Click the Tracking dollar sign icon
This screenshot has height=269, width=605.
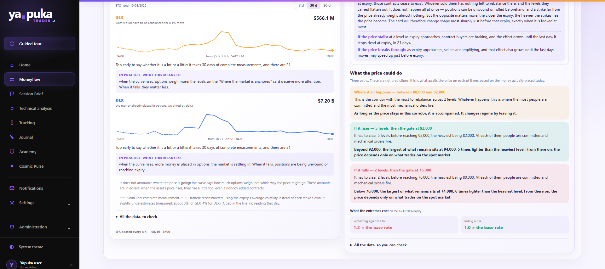tap(12, 123)
